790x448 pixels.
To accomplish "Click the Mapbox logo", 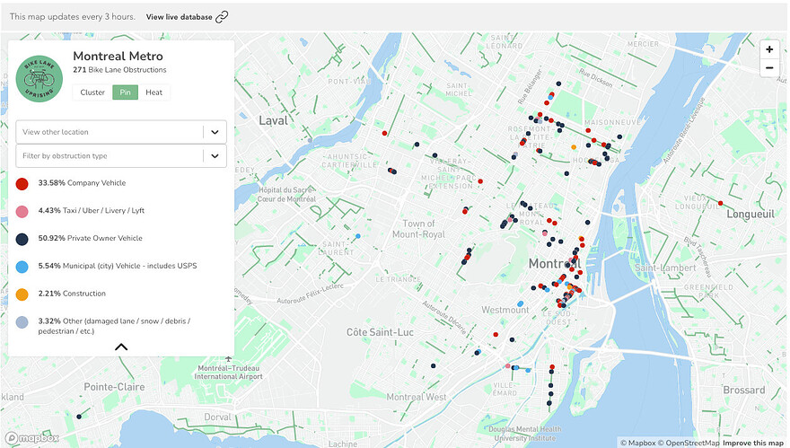I will coord(32,438).
